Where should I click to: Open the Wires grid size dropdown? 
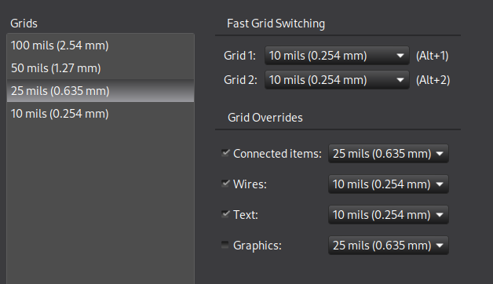(x=389, y=184)
